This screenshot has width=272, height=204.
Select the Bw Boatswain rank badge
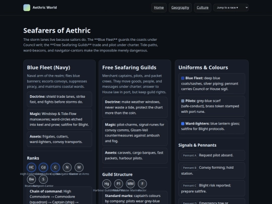coord(31,179)
